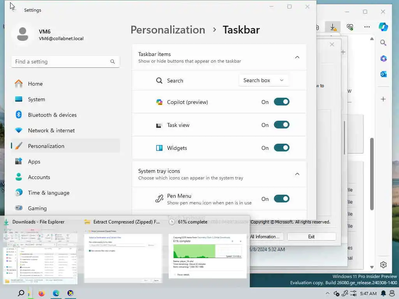Screen dimensions: 399x299
Task: Click the Edge scrollbar down arrow
Action: tap(372, 267)
